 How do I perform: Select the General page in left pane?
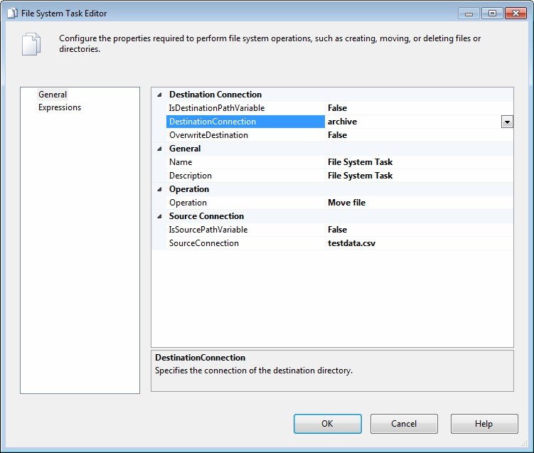[x=53, y=95]
